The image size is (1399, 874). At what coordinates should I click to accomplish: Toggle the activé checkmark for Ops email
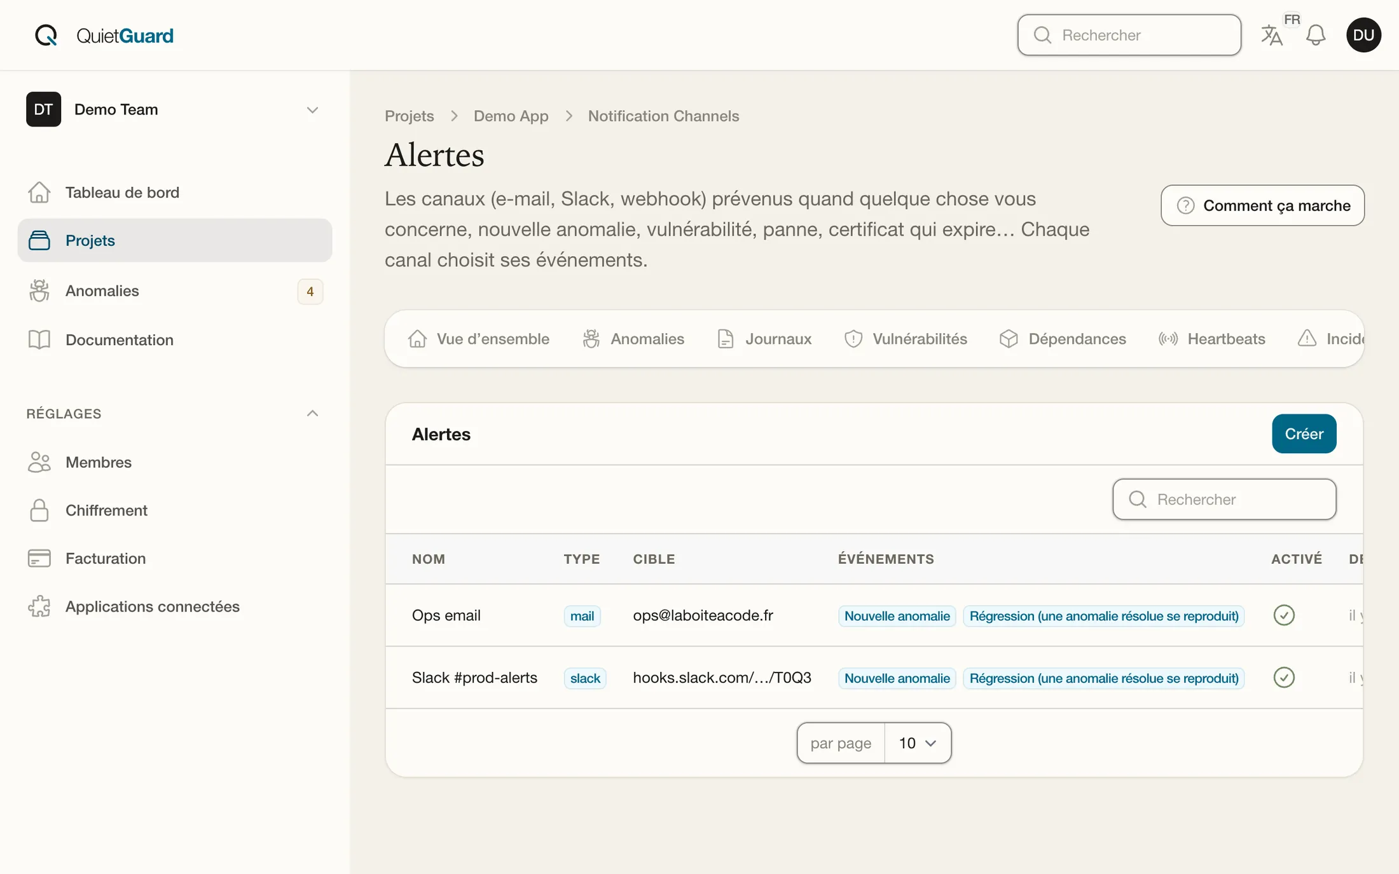coord(1284,615)
